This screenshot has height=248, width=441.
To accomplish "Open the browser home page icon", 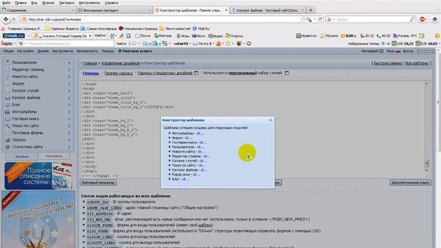I will (435, 19).
